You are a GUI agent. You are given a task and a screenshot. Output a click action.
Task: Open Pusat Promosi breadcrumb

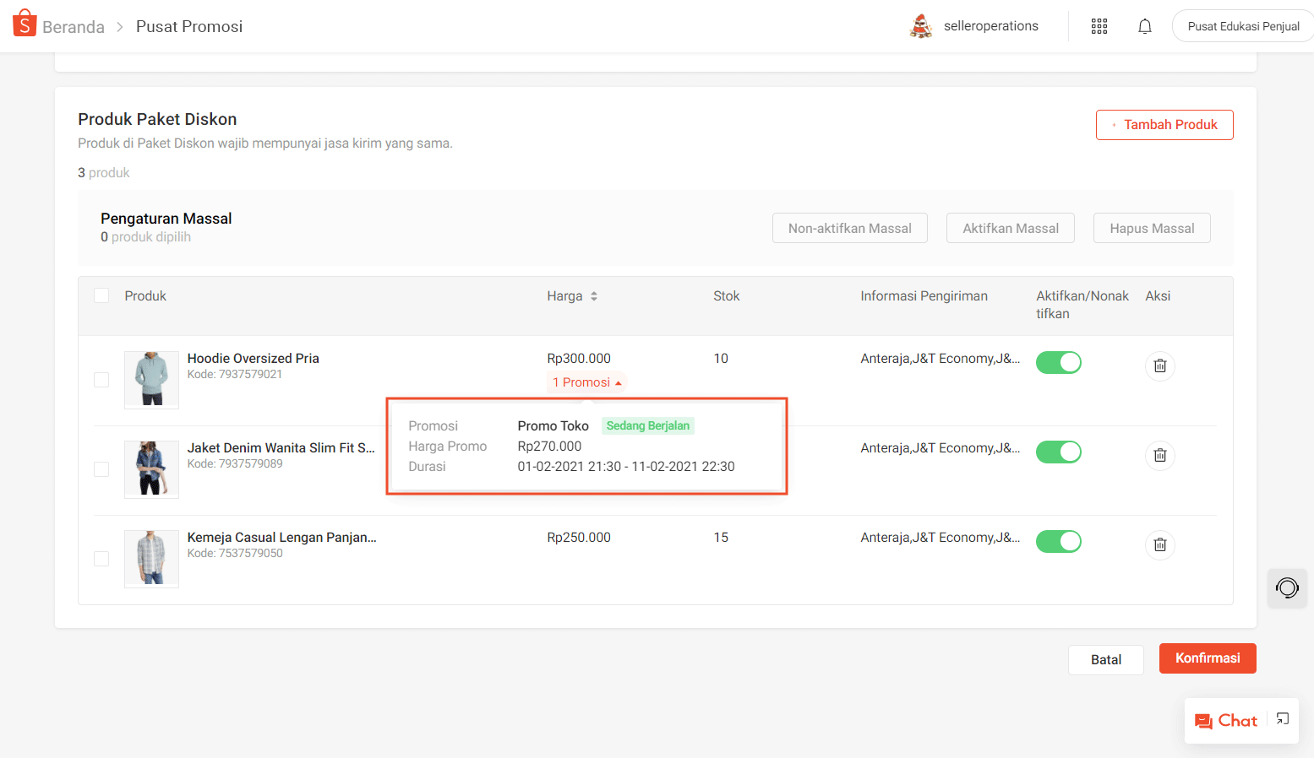(188, 27)
